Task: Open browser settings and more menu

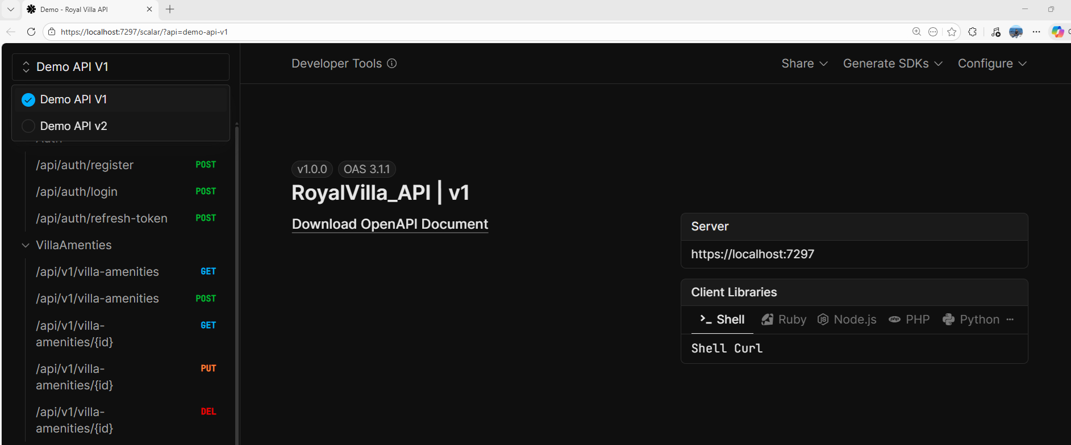Action: pyautogui.click(x=1036, y=32)
